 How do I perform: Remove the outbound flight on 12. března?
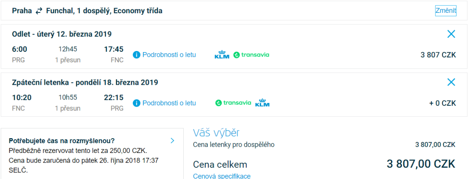[x=451, y=34]
